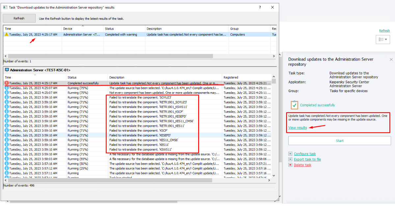Click the icon beside Export task to file
Image resolution: width=395 pixels, height=206 pixels.
click(290, 159)
